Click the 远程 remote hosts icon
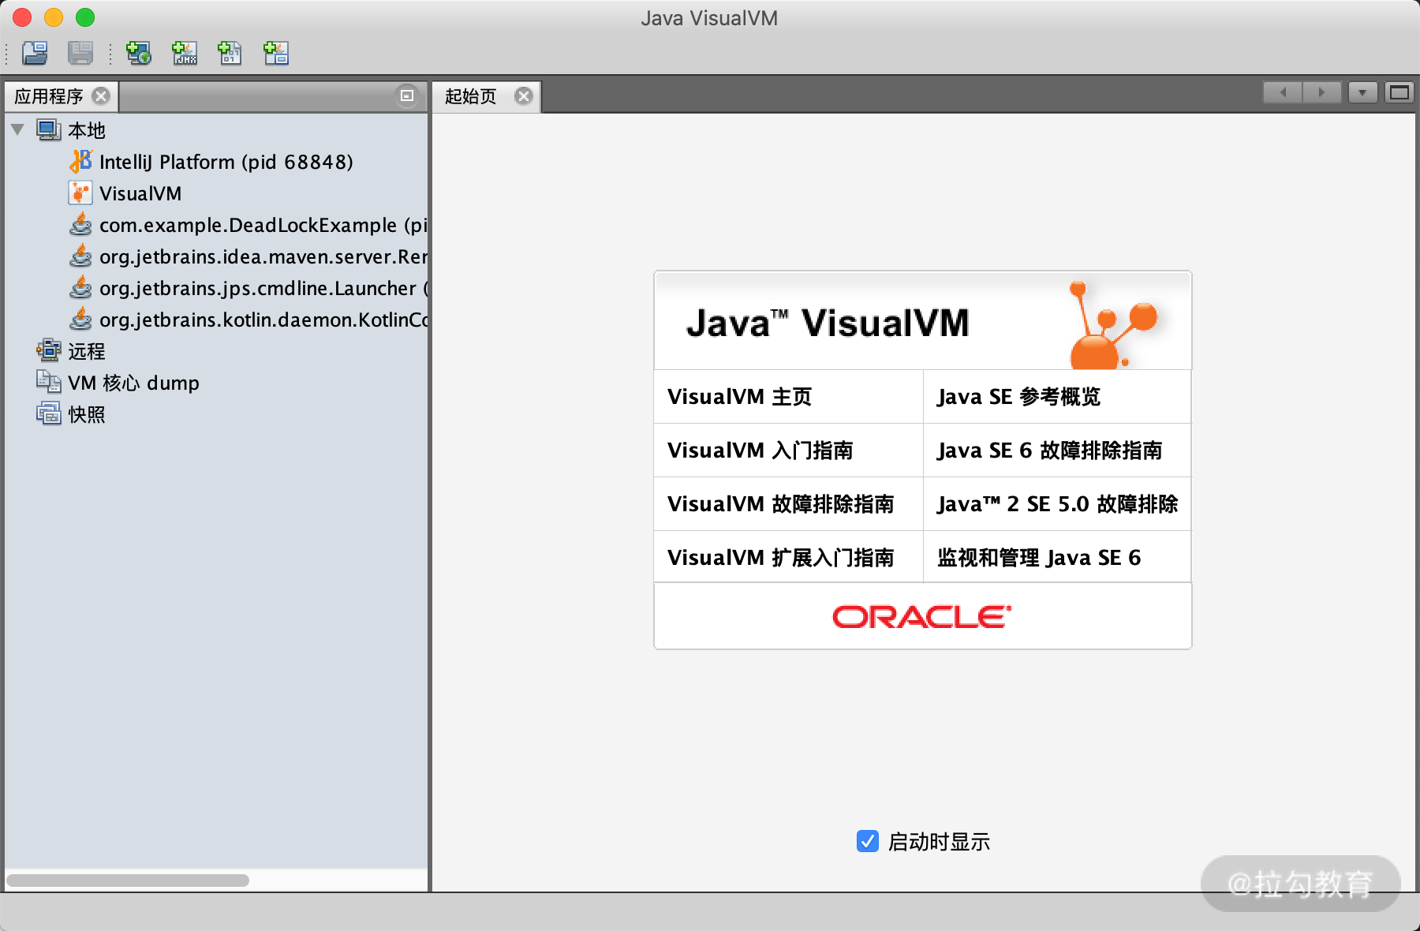Viewport: 1420px width, 931px height. tap(49, 350)
